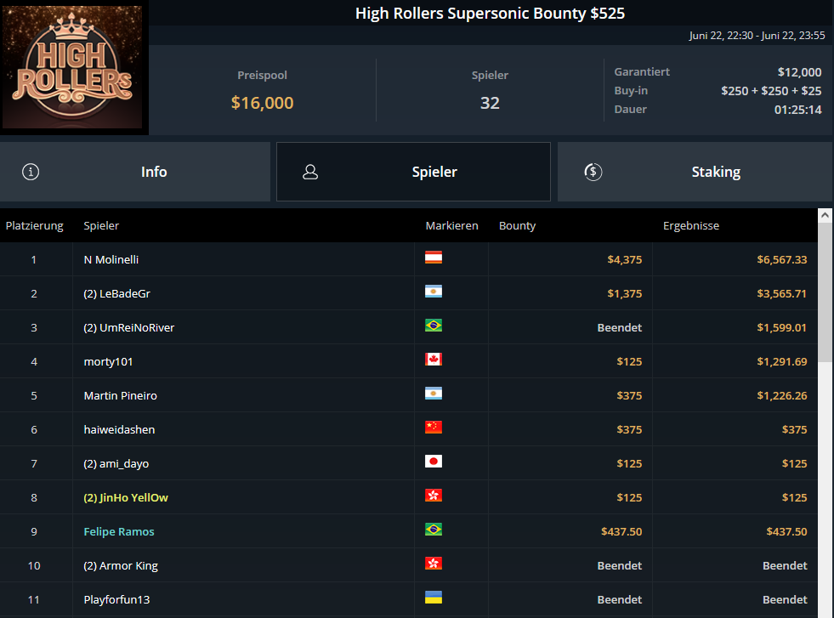Viewport: 834px width, 618px height.
Task: Sort by Ergebnisse column header
Action: pos(691,225)
